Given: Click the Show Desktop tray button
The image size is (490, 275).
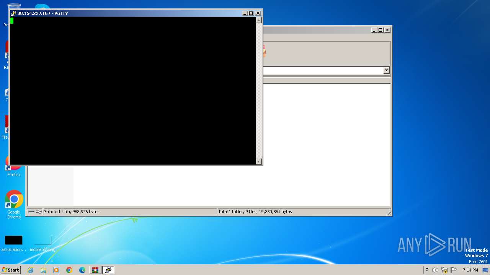Looking at the screenshot, I should click(x=486, y=270).
